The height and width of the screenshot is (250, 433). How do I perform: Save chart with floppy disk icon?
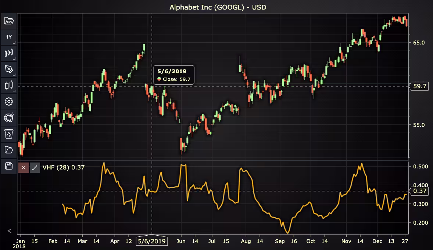coord(9,166)
